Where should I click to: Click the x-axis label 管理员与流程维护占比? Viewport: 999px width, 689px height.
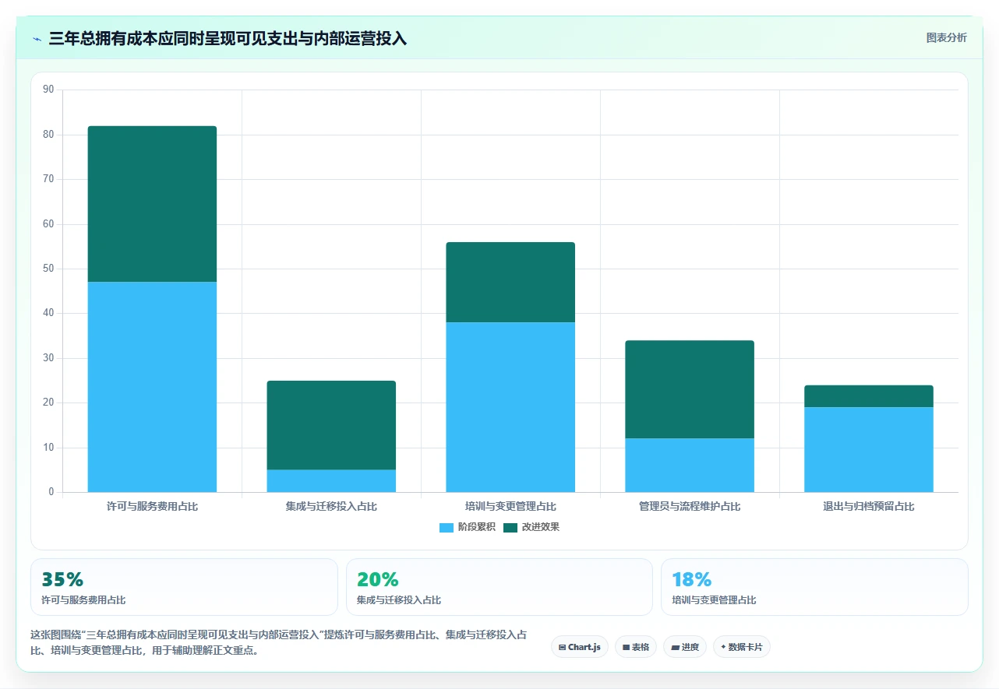(690, 507)
